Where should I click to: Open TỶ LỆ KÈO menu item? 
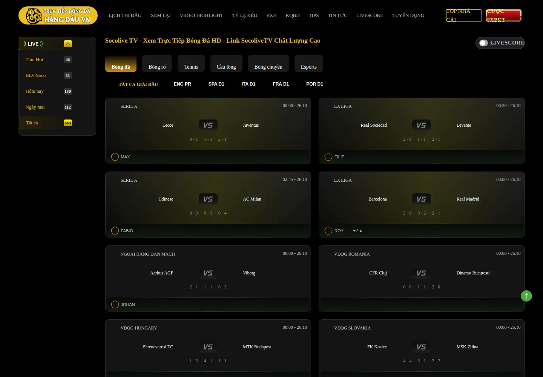click(245, 15)
